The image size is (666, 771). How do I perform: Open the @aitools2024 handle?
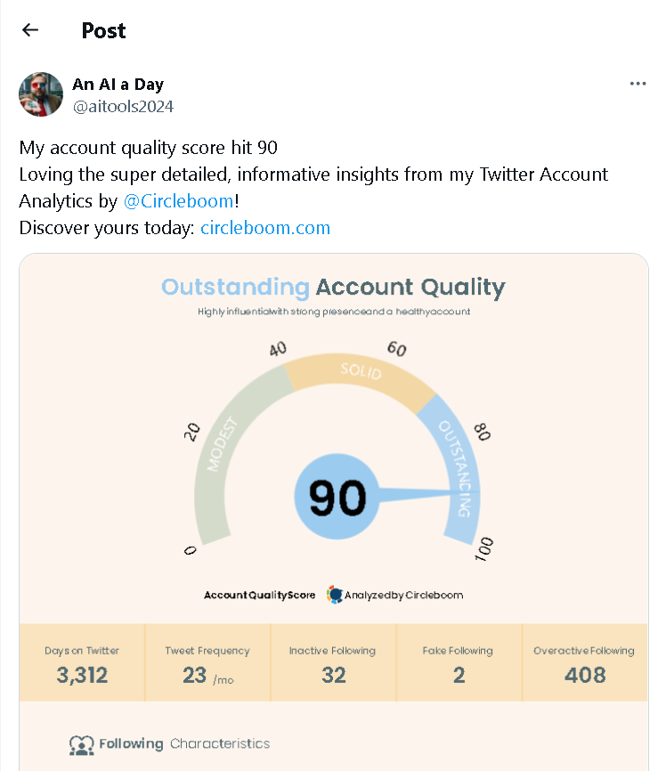coord(121,105)
